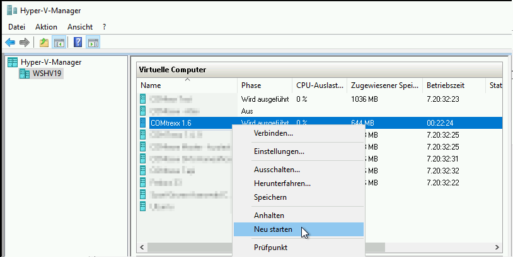Viewport: 513px width, 257px height.
Task: Click the Hyper-V-Manager title bar icon
Action: click(12, 11)
